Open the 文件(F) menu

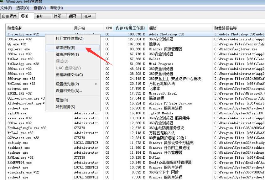coord(6,8)
